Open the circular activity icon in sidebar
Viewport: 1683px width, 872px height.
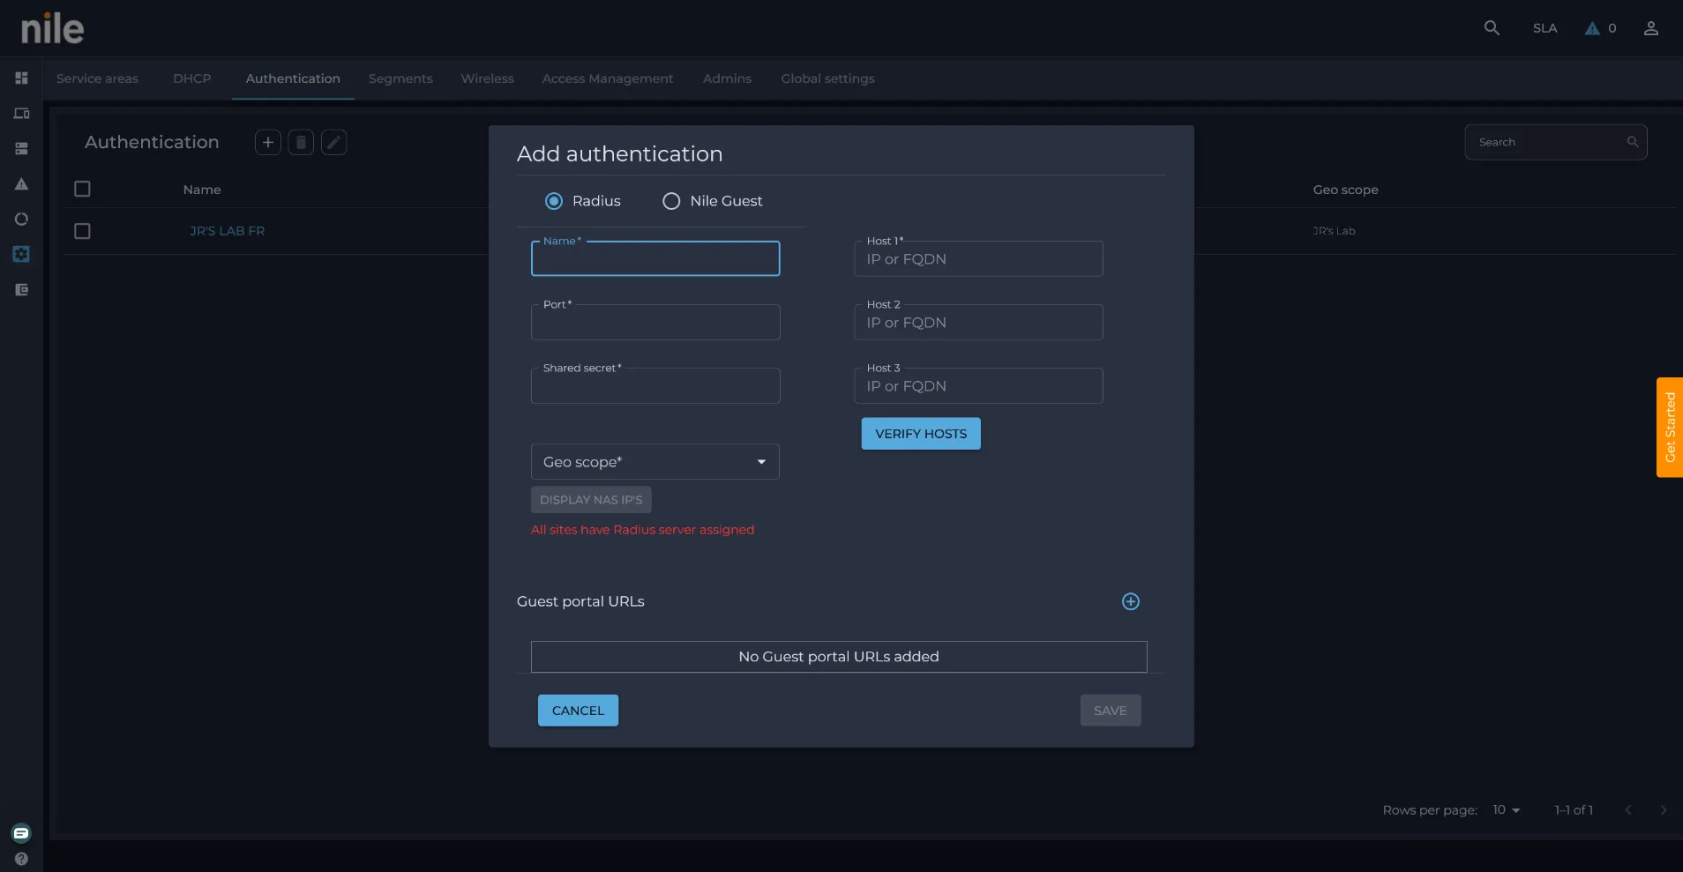[21, 219]
